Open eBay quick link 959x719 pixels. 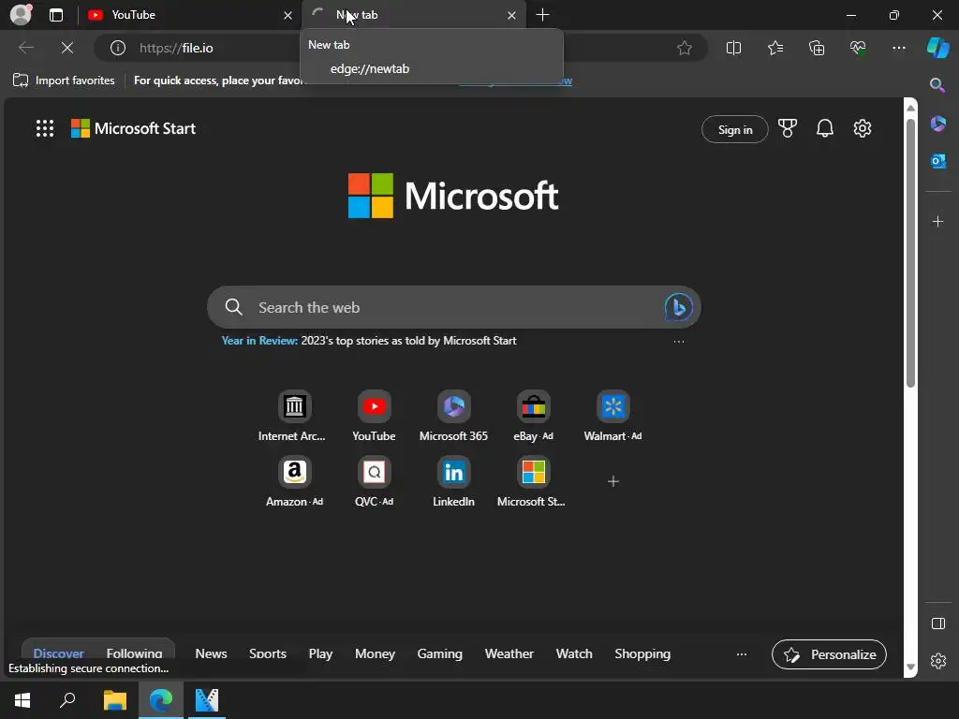533,416
